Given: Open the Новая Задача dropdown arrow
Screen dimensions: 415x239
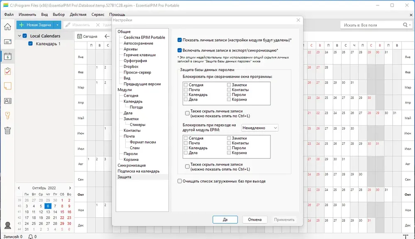Looking at the screenshot, I should click(x=57, y=25).
